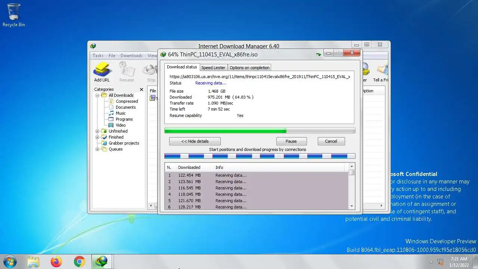This screenshot has width=478, height=269.
Task: Click the Compressed category folder icon
Action: [x=112, y=101]
